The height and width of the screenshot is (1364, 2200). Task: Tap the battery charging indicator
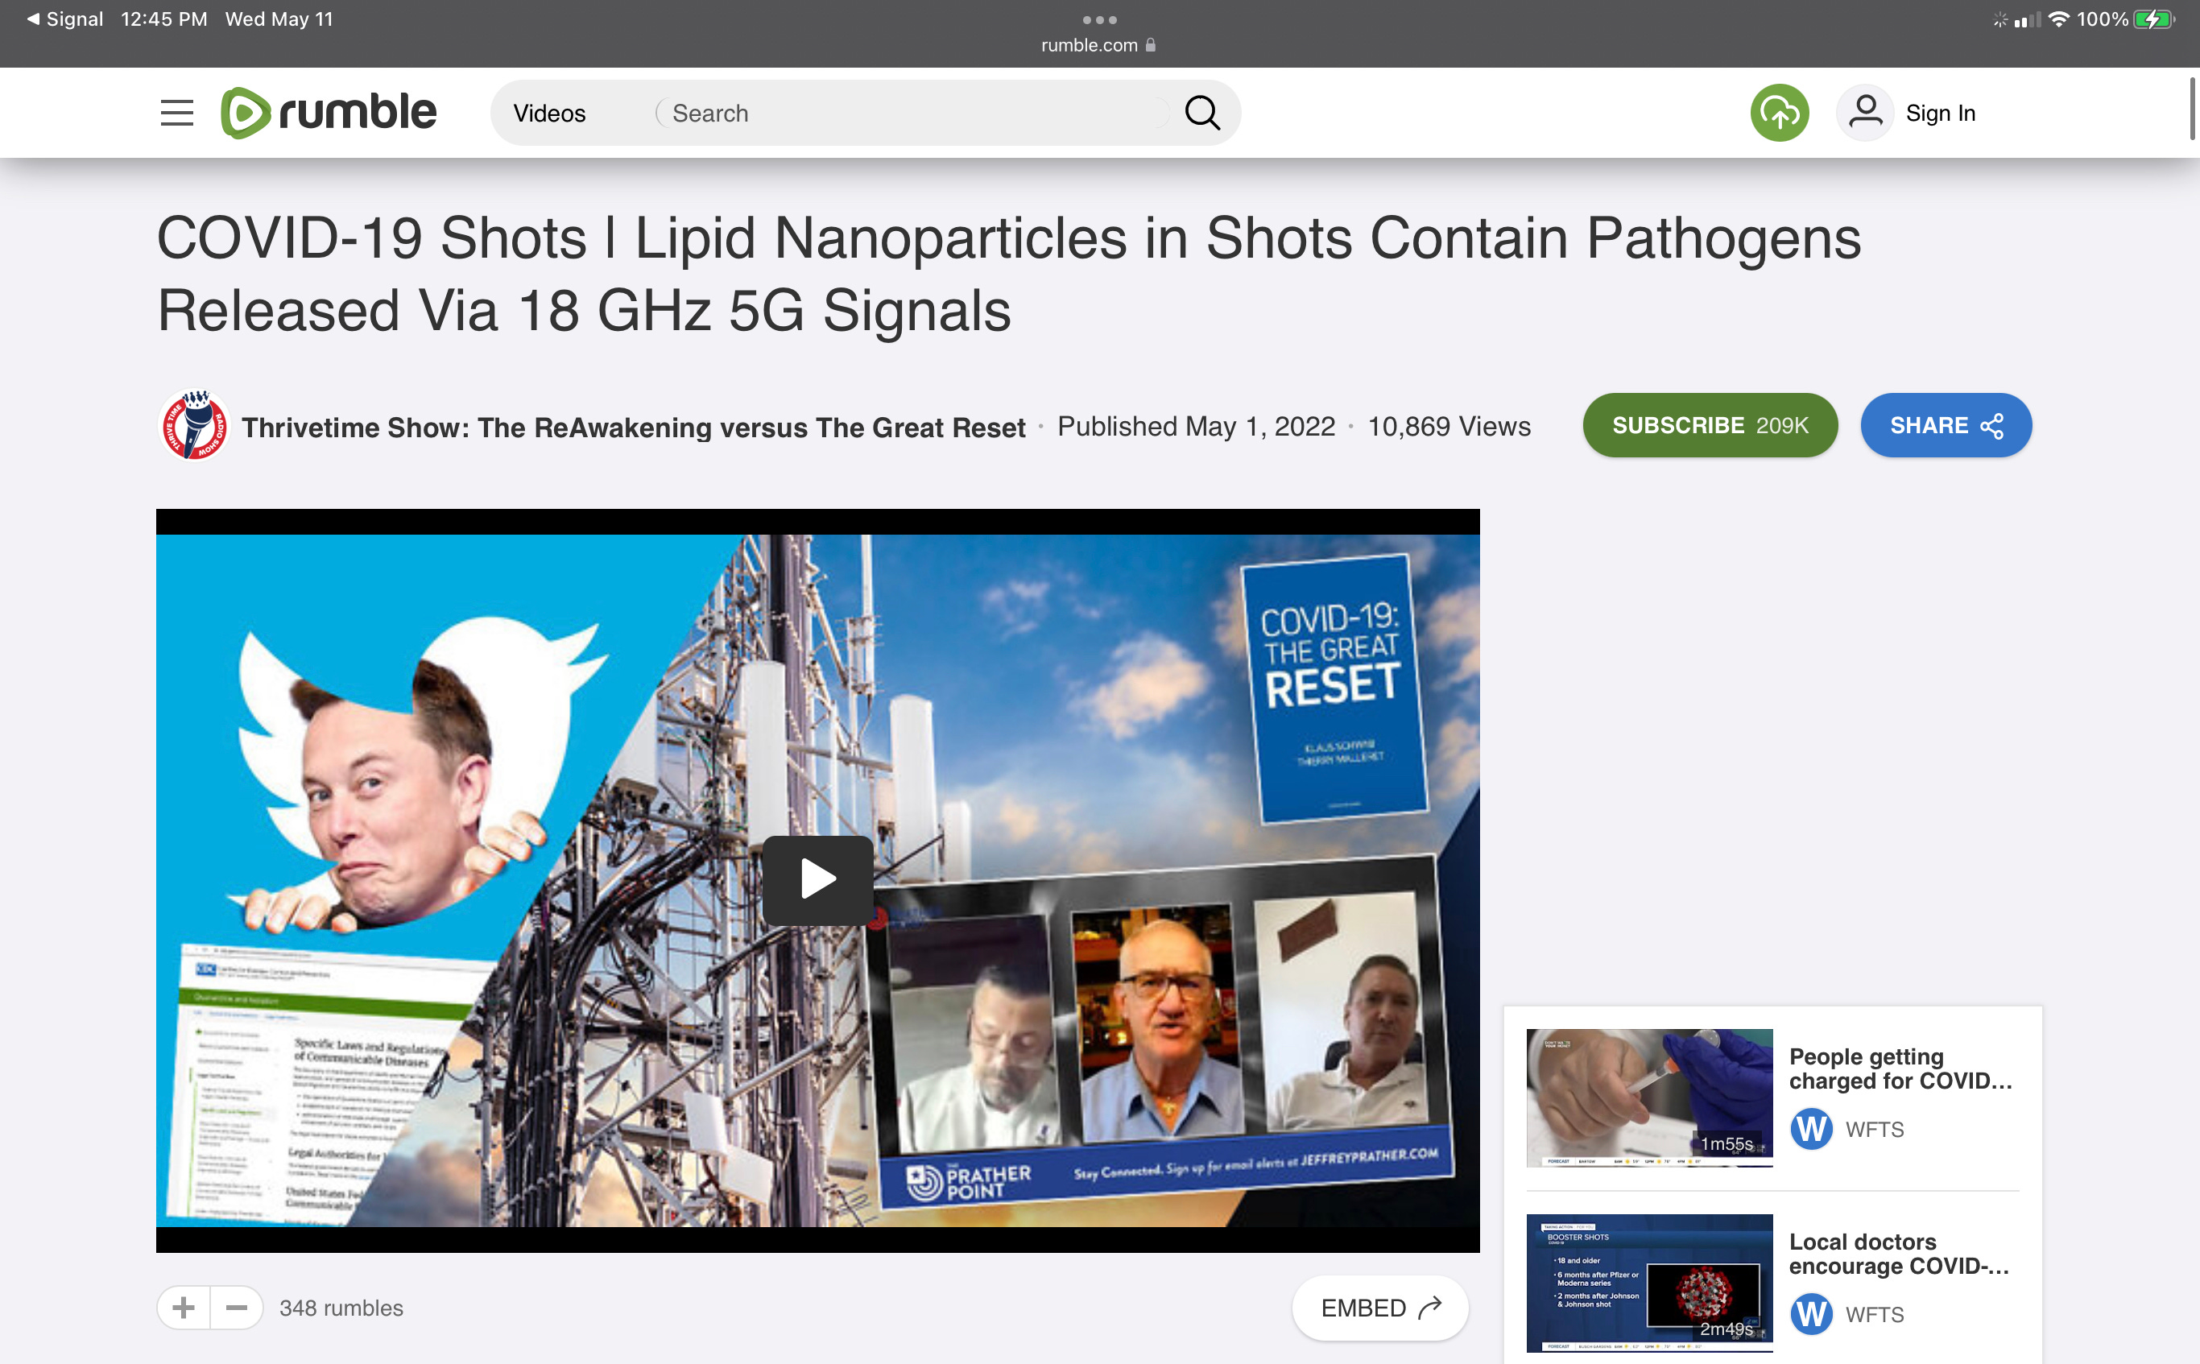point(2153,19)
